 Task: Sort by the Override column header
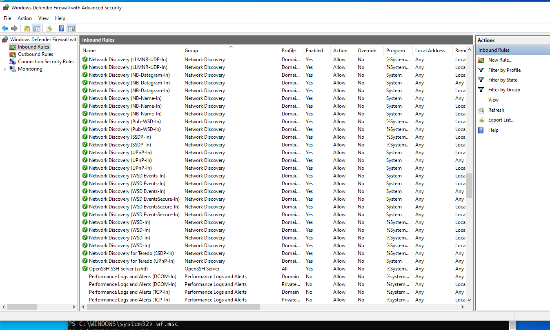tap(369, 51)
